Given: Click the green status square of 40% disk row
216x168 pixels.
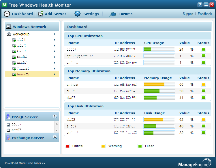Looking at the screenshot, I should pos(203,126).
